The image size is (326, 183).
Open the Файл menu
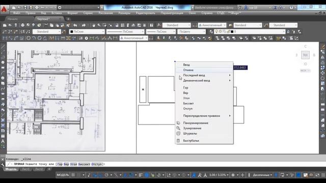[17, 13]
